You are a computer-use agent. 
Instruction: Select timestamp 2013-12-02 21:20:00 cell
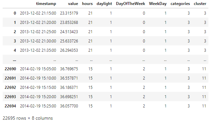(38, 22)
